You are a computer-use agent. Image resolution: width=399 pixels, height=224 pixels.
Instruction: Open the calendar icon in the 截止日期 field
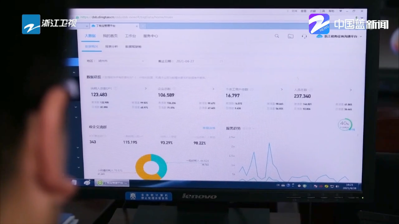coord(221,61)
